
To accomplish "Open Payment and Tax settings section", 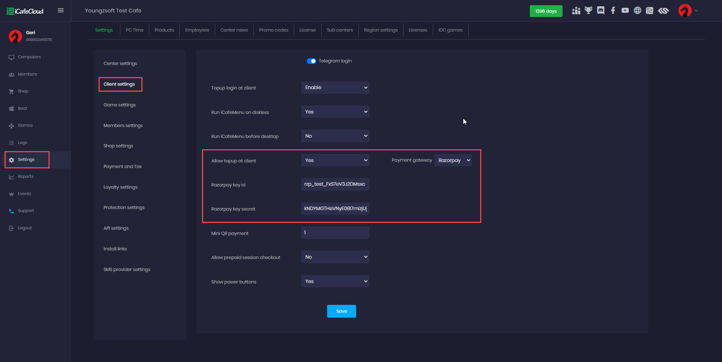I will point(123,167).
